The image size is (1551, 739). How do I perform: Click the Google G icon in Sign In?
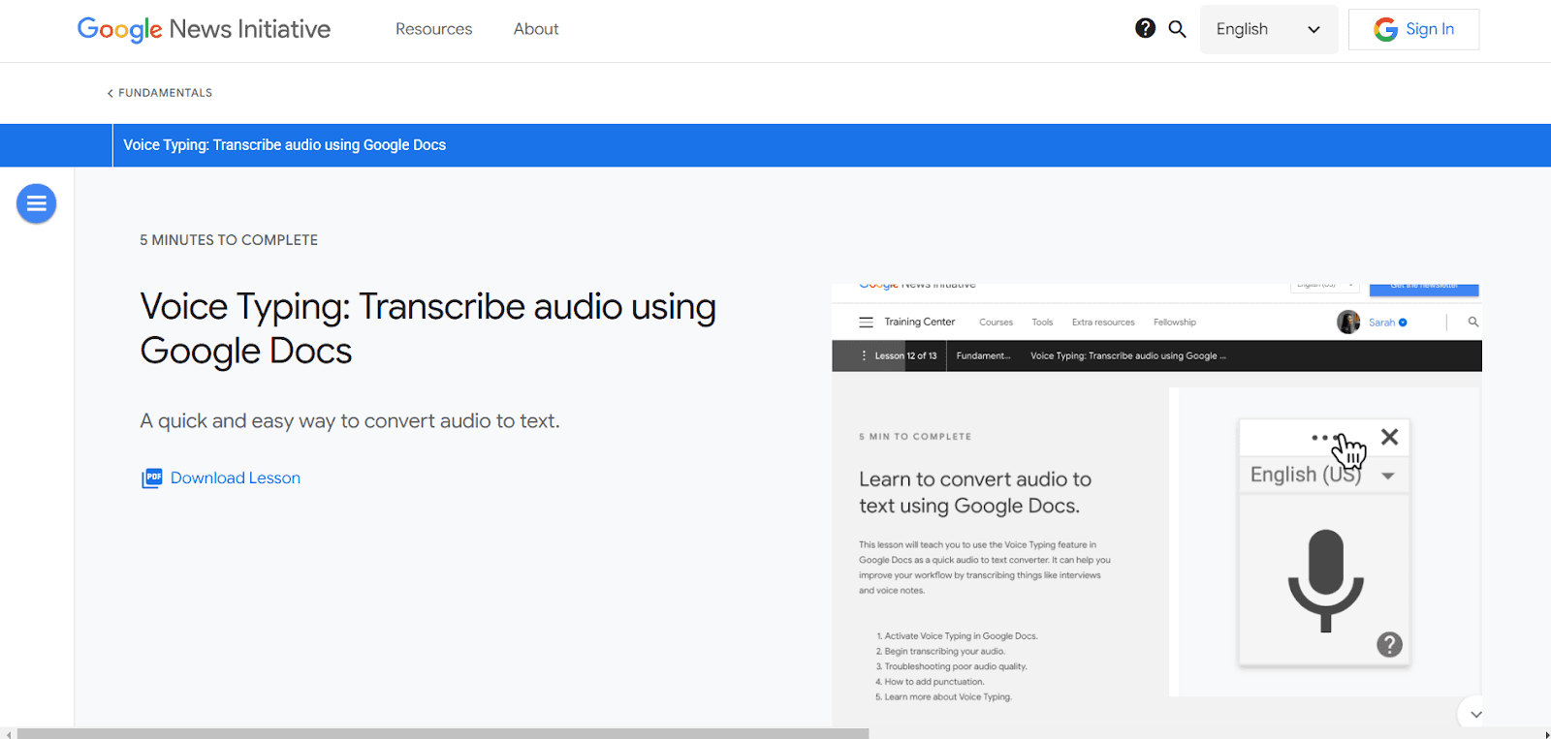click(1385, 29)
